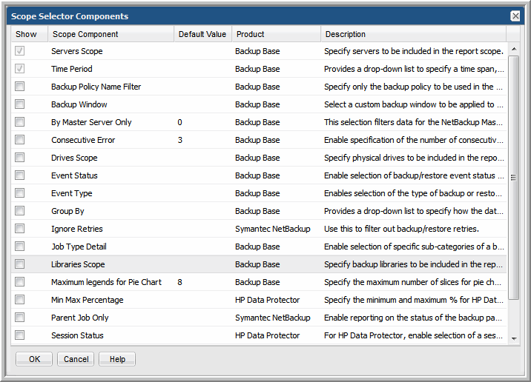531x382 pixels.
Task: Toggle the By Master Server Only checkbox
Action: 20,122
